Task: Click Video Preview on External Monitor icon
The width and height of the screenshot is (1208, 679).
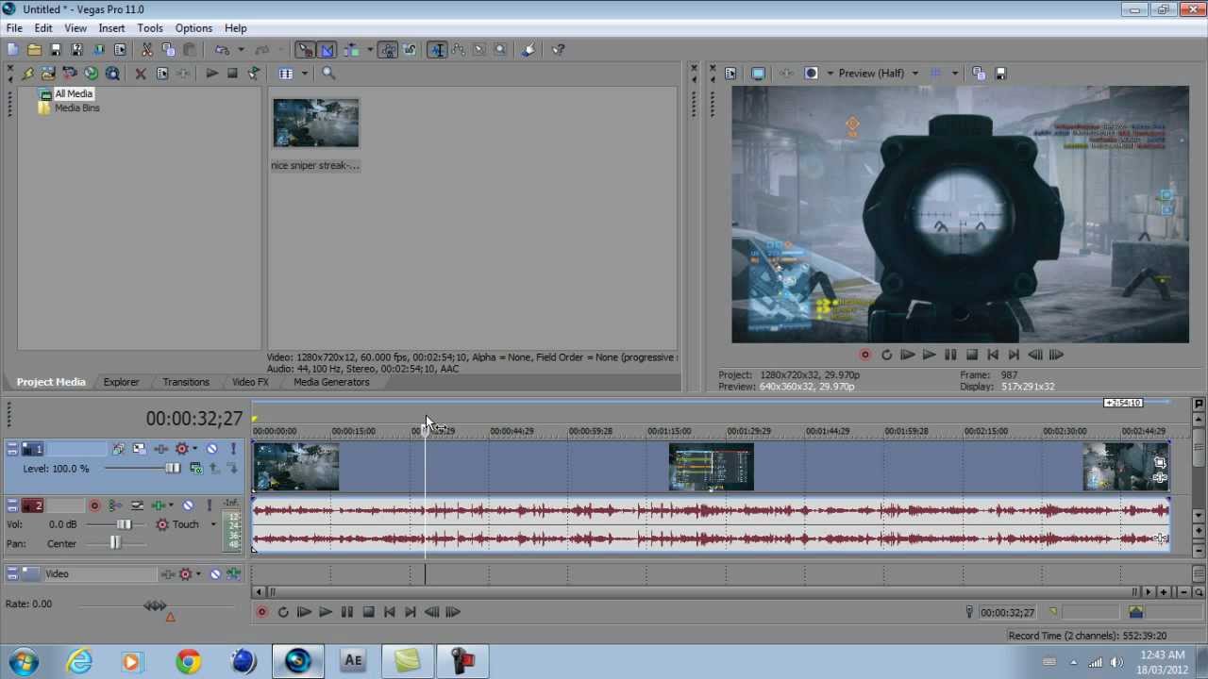Action: pyautogui.click(x=758, y=73)
